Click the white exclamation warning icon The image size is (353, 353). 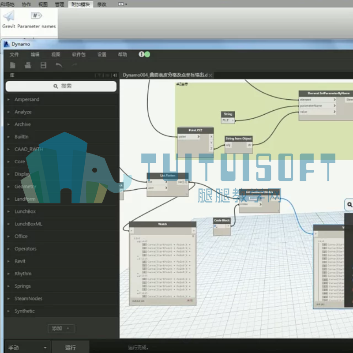[x=141, y=54]
